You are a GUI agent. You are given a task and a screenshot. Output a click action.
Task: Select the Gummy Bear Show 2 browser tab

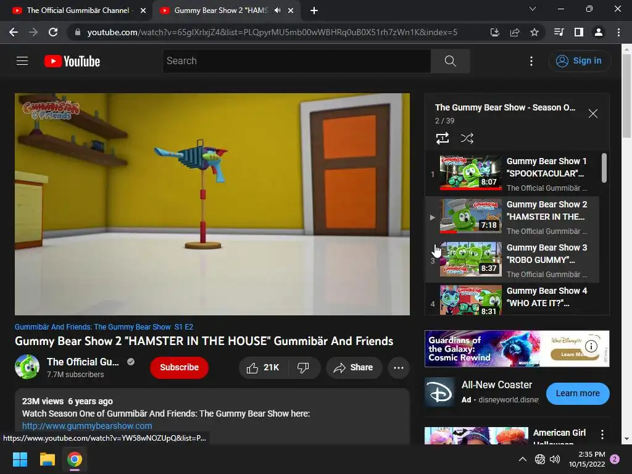[x=221, y=10]
